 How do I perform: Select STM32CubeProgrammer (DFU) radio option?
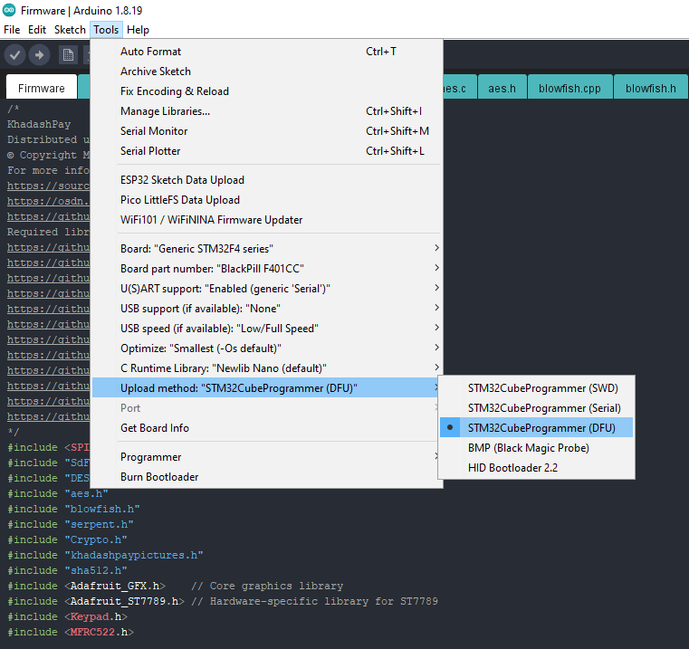point(536,428)
